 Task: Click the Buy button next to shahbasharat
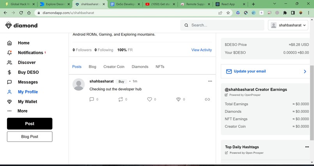click(121, 82)
